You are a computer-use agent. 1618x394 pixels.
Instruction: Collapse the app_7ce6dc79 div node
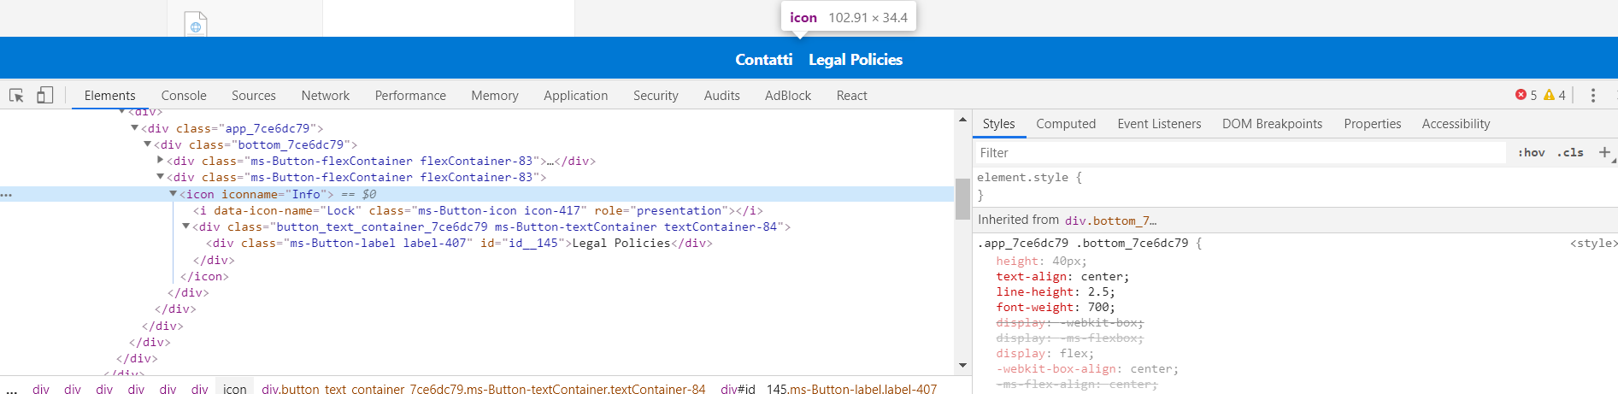pyautogui.click(x=134, y=128)
